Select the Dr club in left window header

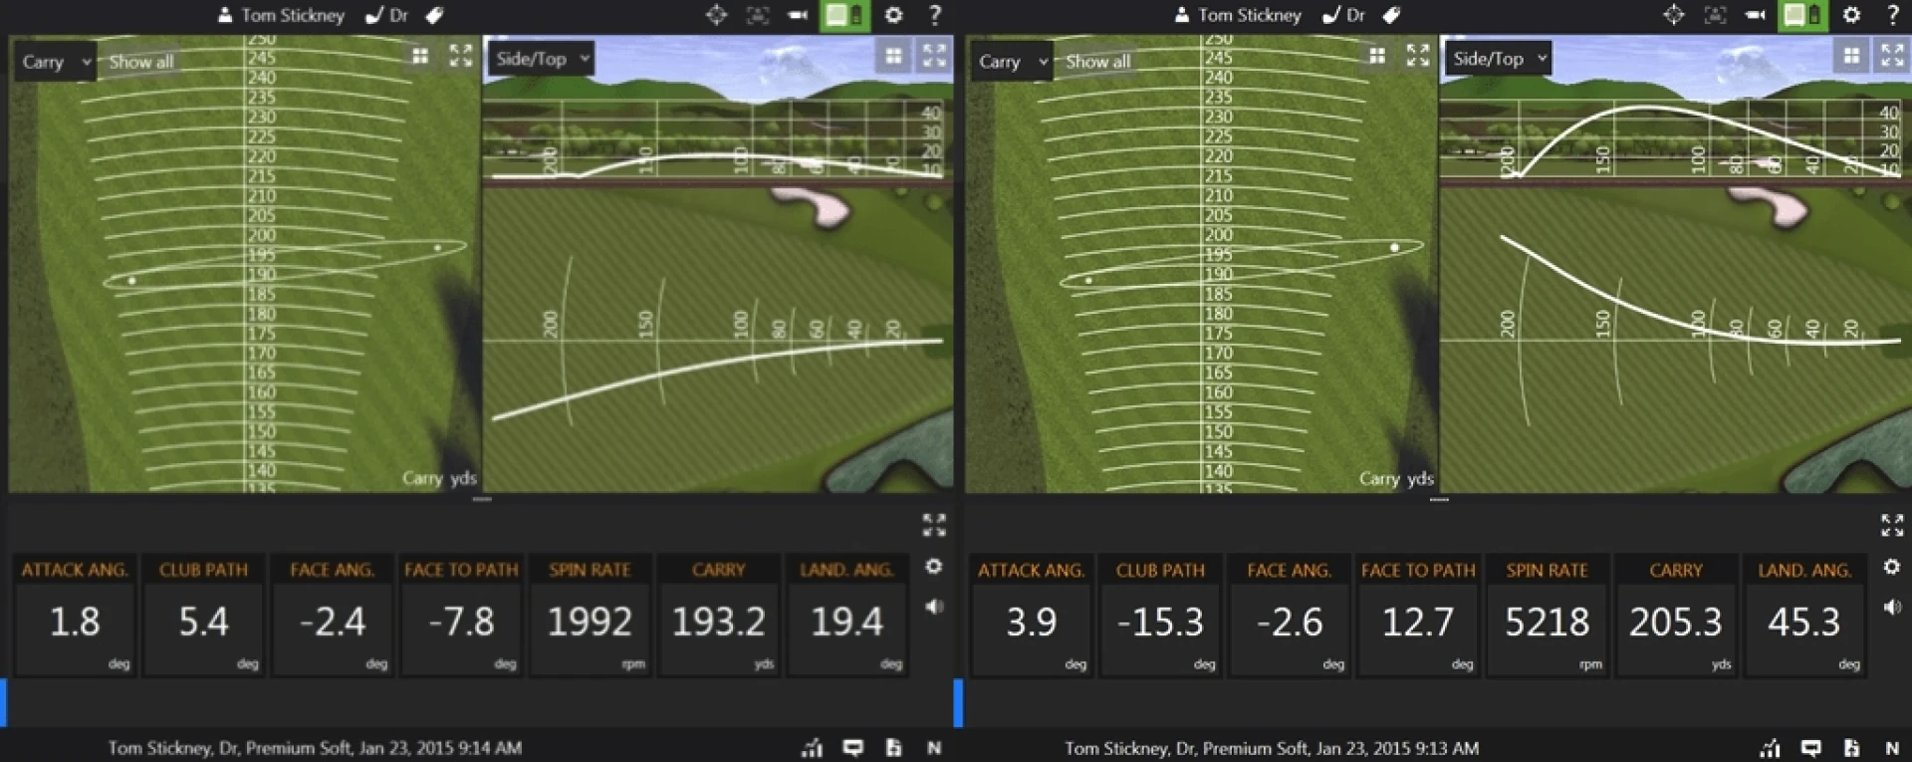[x=387, y=15]
